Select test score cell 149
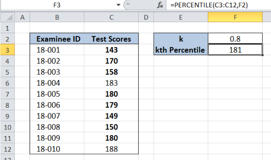 (111, 116)
